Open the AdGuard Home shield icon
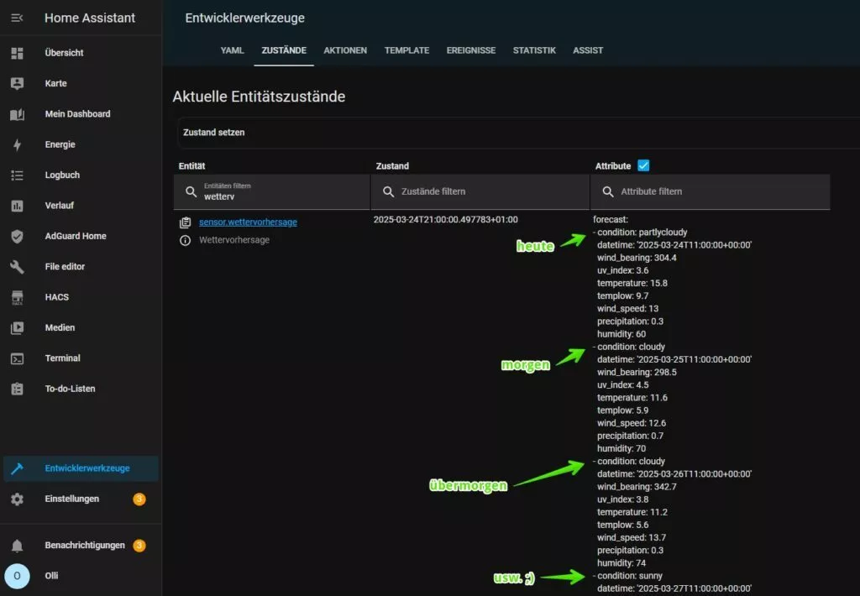 coord(17,236)
